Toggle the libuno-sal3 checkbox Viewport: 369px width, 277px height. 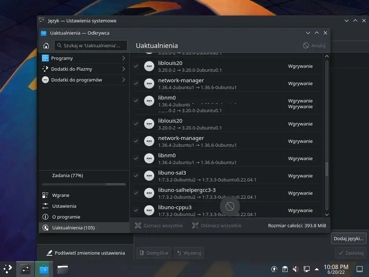click(136, 176)
